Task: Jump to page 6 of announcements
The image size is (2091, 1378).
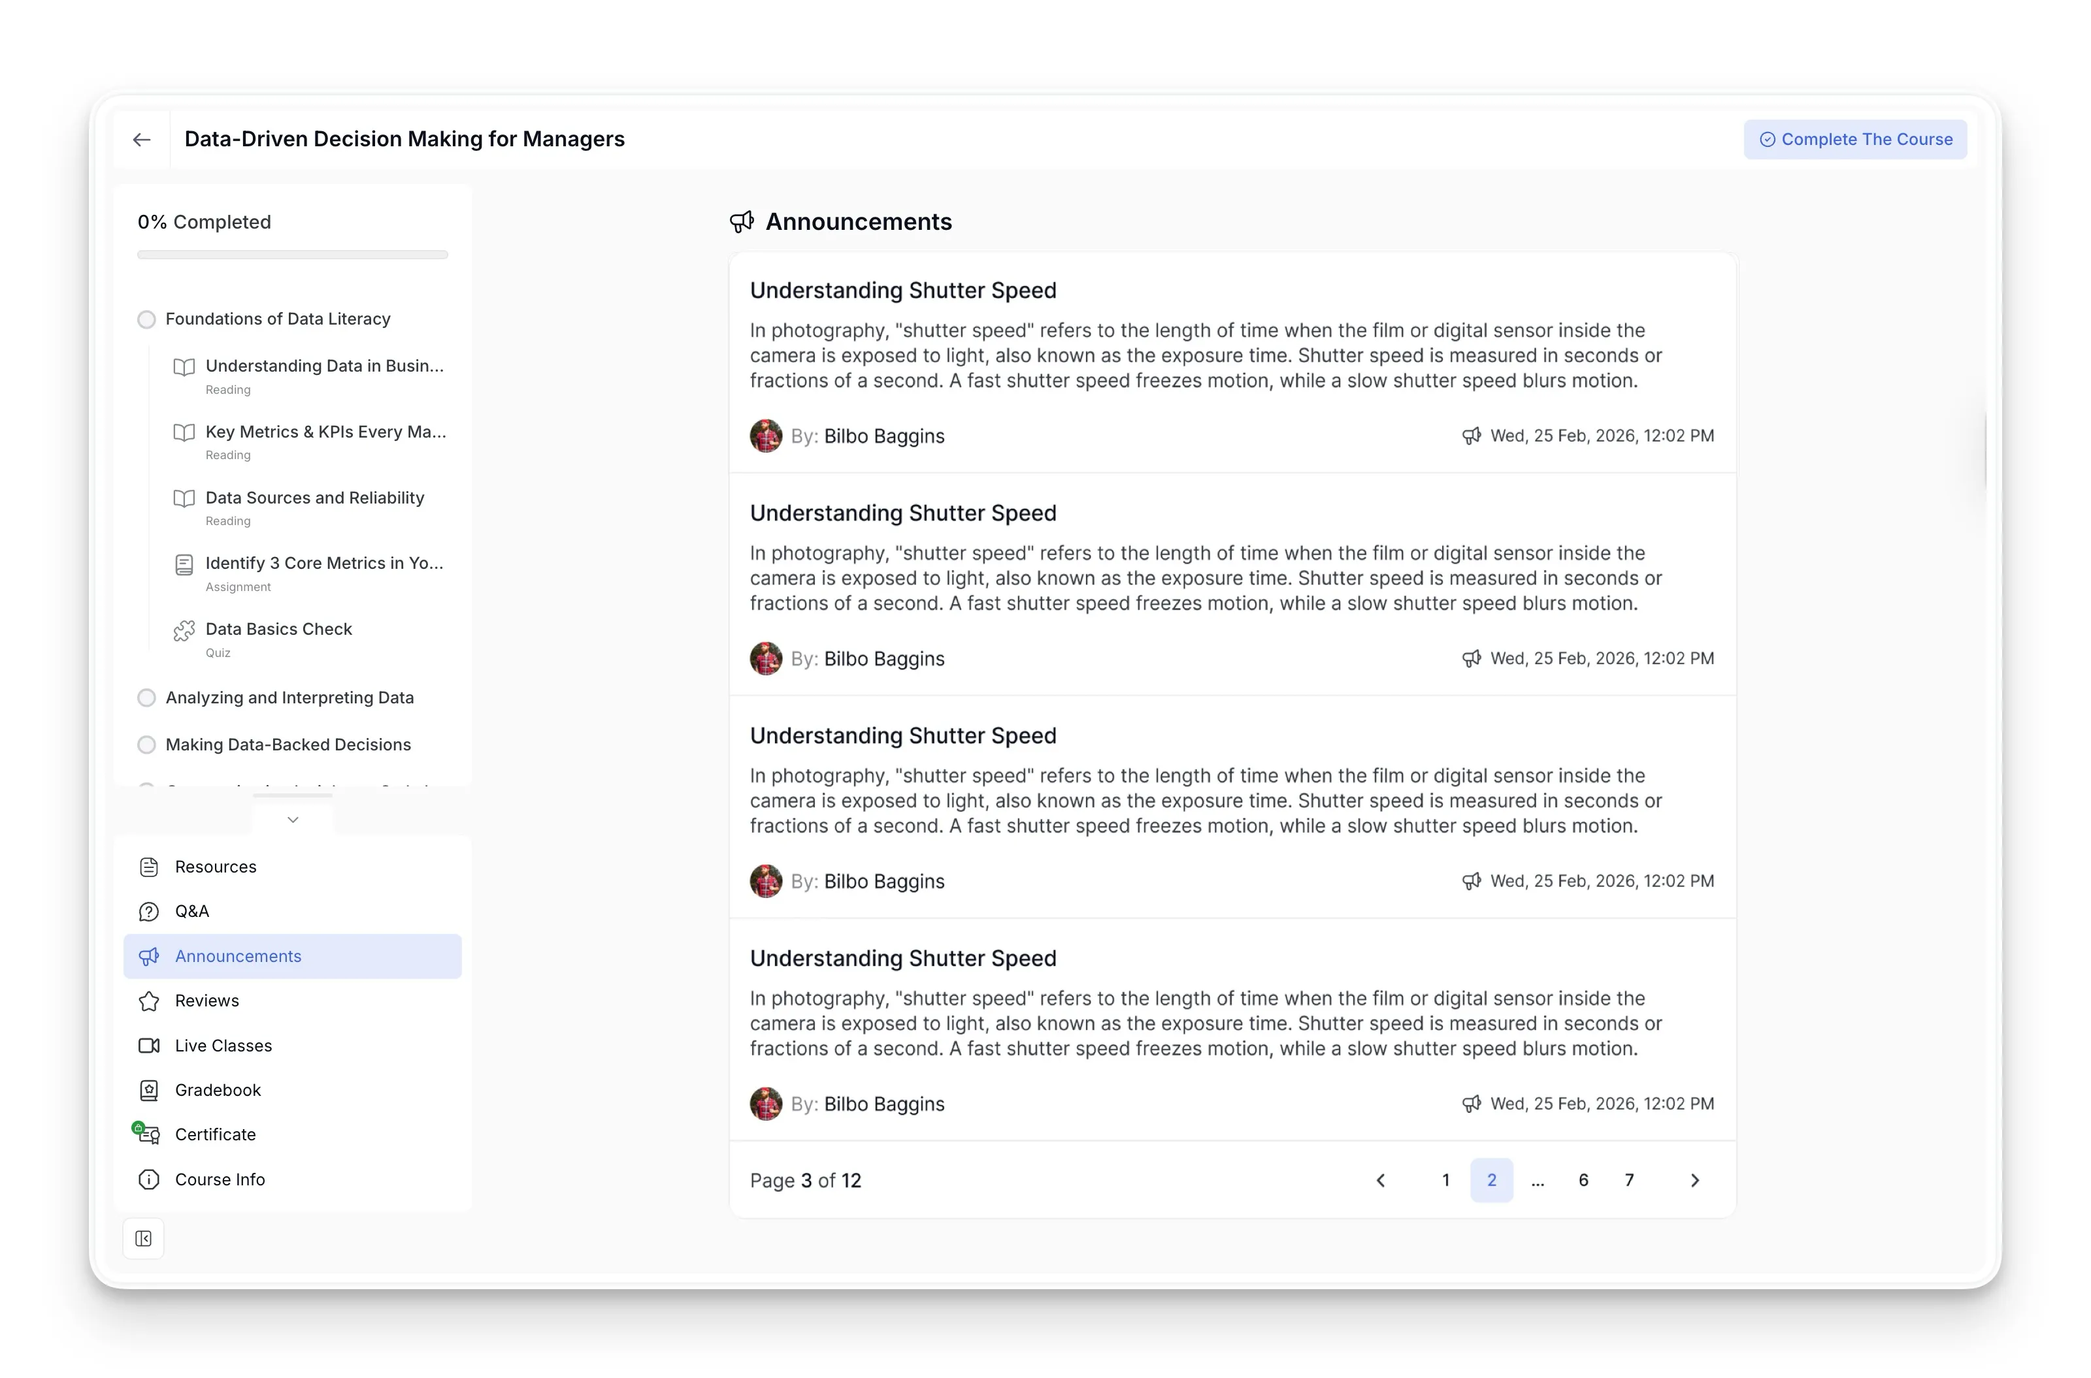Action: (1583, 1181)
